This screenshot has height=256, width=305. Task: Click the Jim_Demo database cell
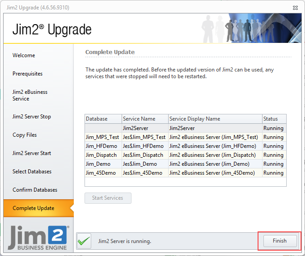point(103,164)
